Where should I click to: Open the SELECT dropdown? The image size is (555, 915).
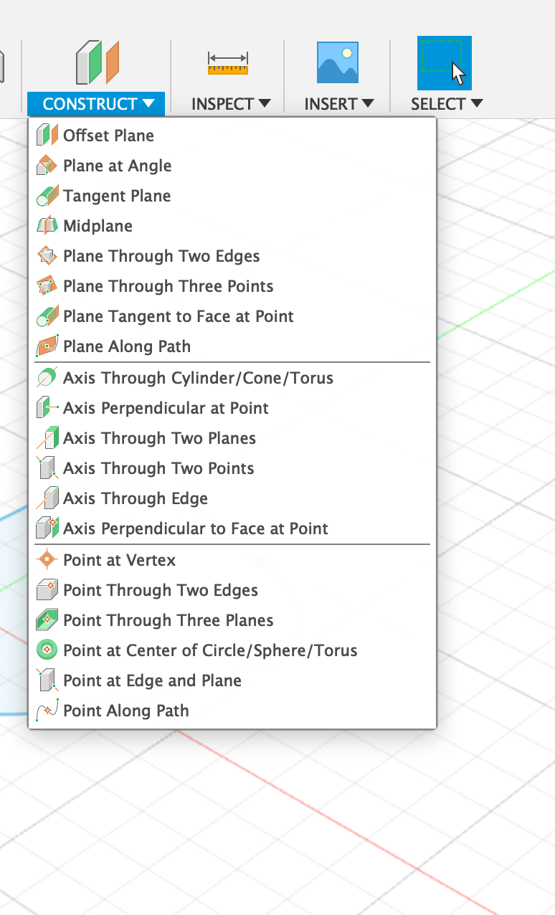click(x=447, y=104)
